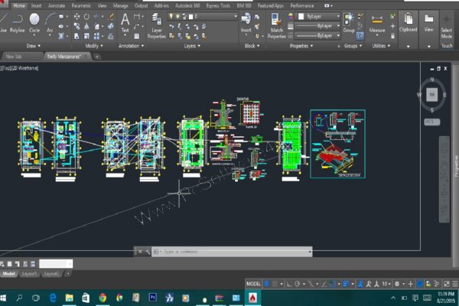Viewport: 459px width, 306px height.
Task: Insert a Table from Annotation panel
Action: click(137, 36)
